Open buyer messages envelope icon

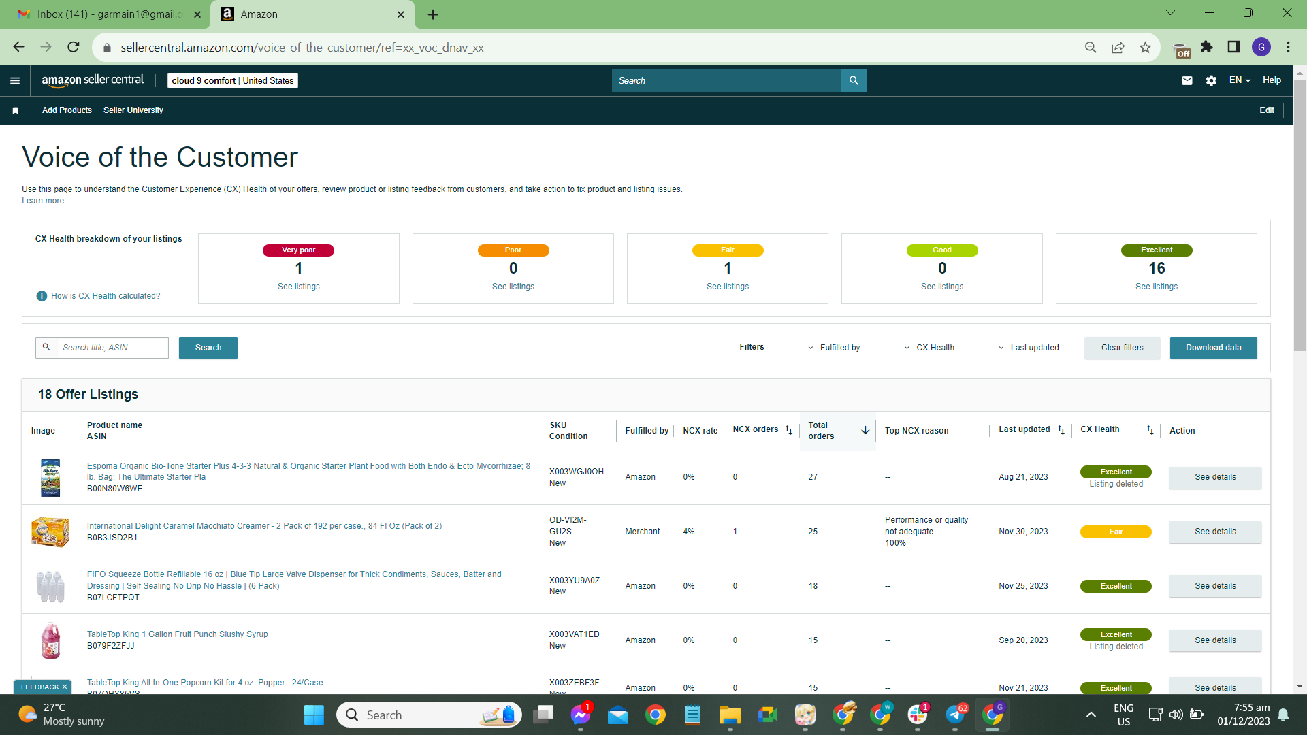pyautogui.click(x=1187, y=80)
